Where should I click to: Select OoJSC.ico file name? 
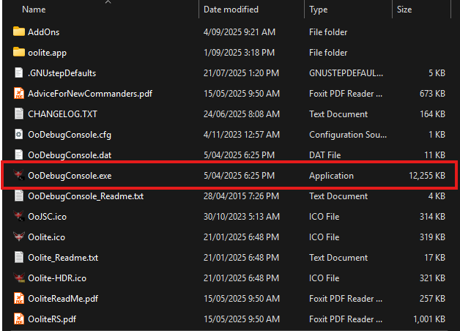47,217
